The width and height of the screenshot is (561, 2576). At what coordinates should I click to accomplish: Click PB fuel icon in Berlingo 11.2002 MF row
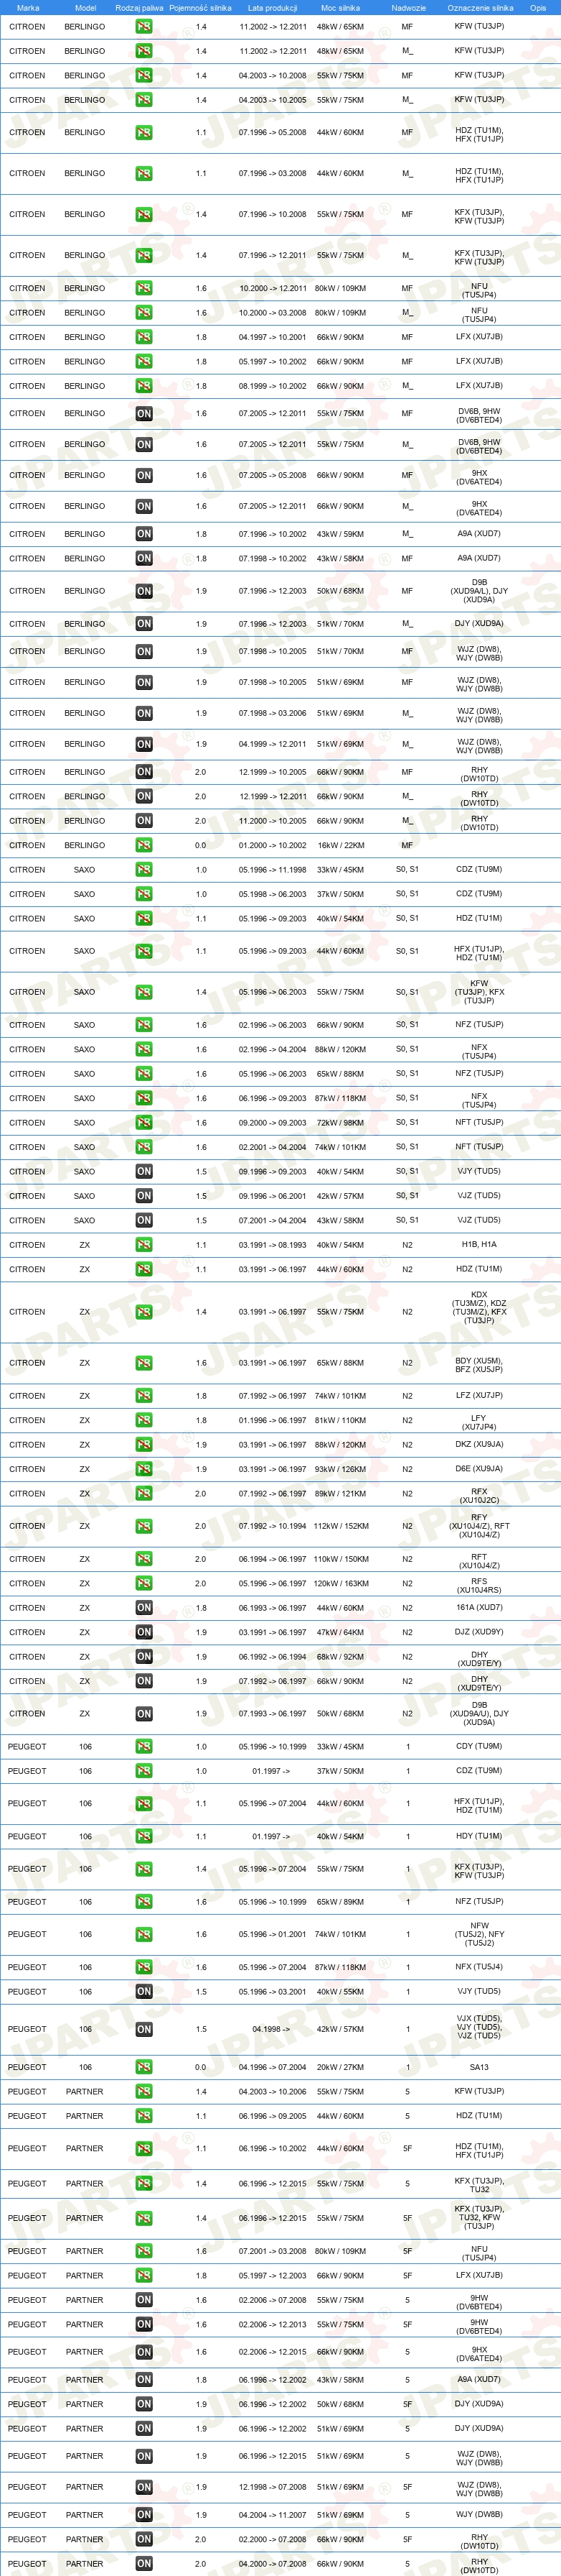(143, 27)
